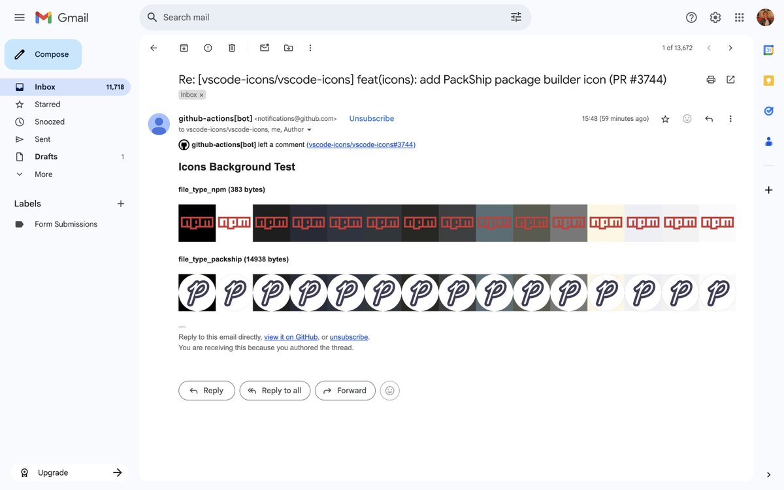784x490 pixels.
Task: Delete this email with trash icon
Action: click(x=232, y=48)
